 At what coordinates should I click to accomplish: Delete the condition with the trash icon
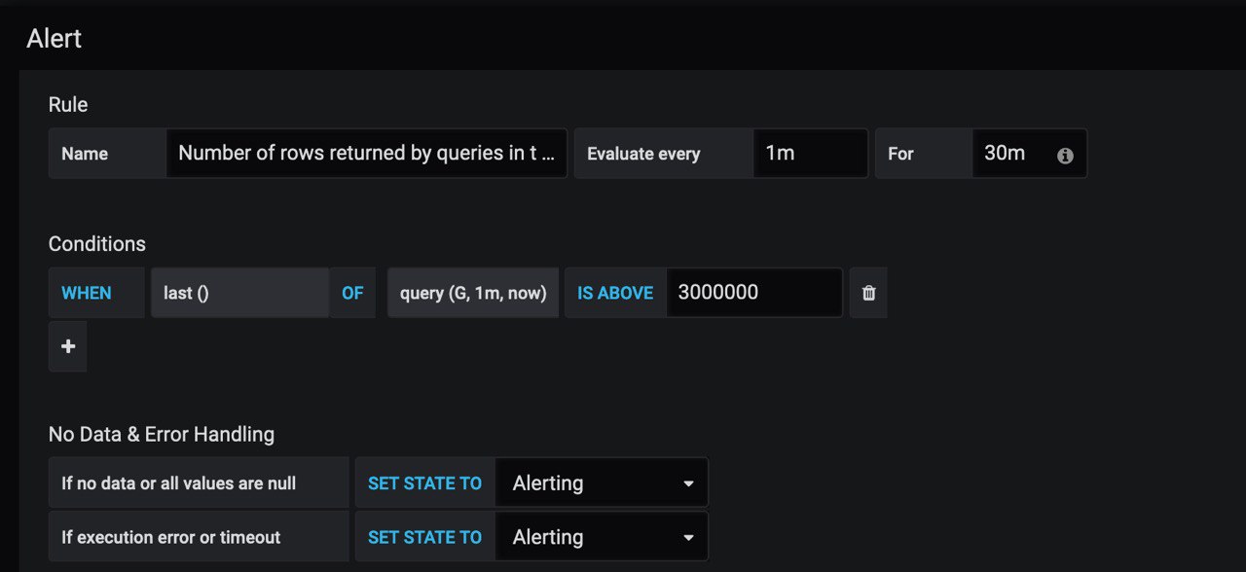point(868,293)
